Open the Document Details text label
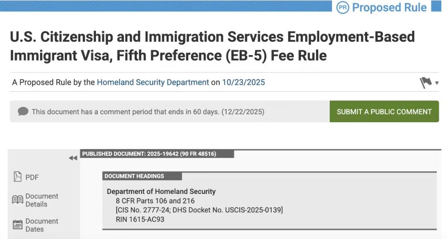The image size is (448, 239). 41,200
